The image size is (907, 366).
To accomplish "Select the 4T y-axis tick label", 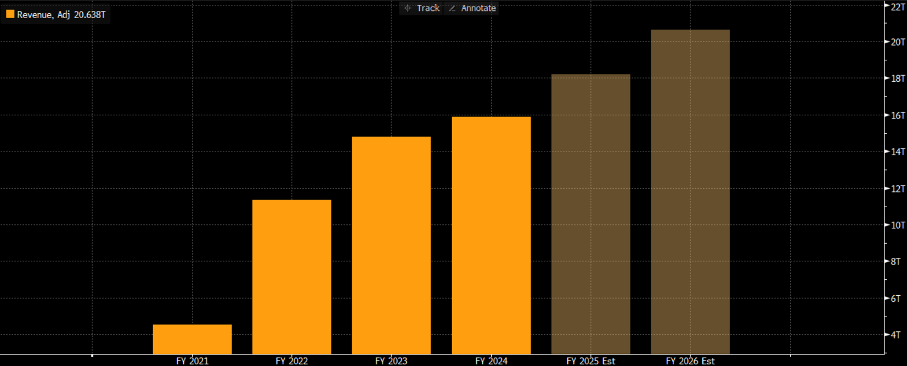I will coord(895,335).
